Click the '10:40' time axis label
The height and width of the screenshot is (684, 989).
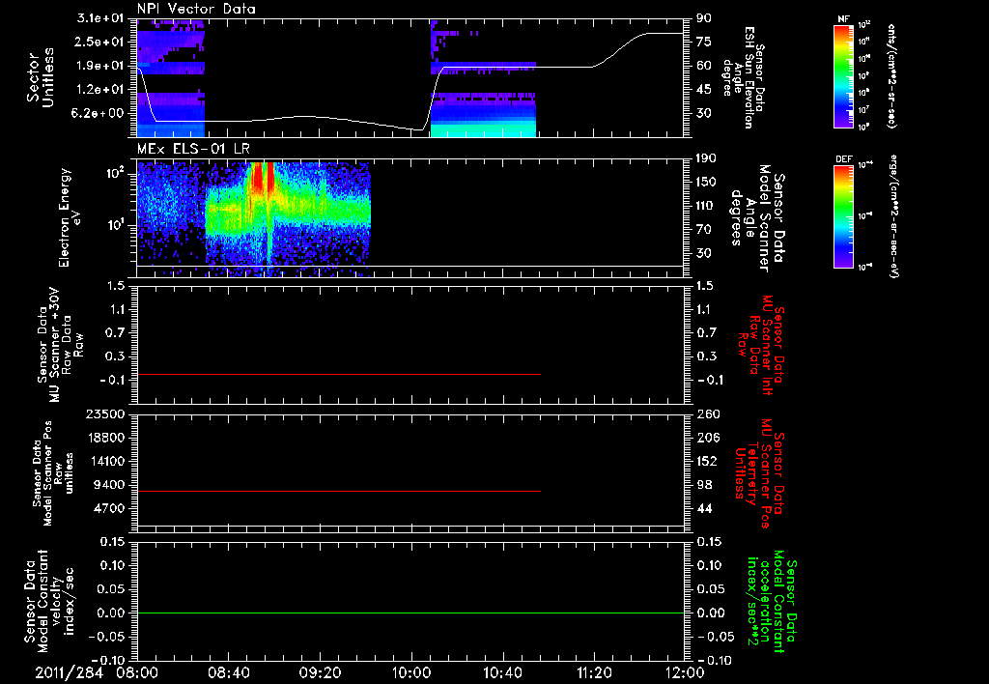(x=502, y=672)
